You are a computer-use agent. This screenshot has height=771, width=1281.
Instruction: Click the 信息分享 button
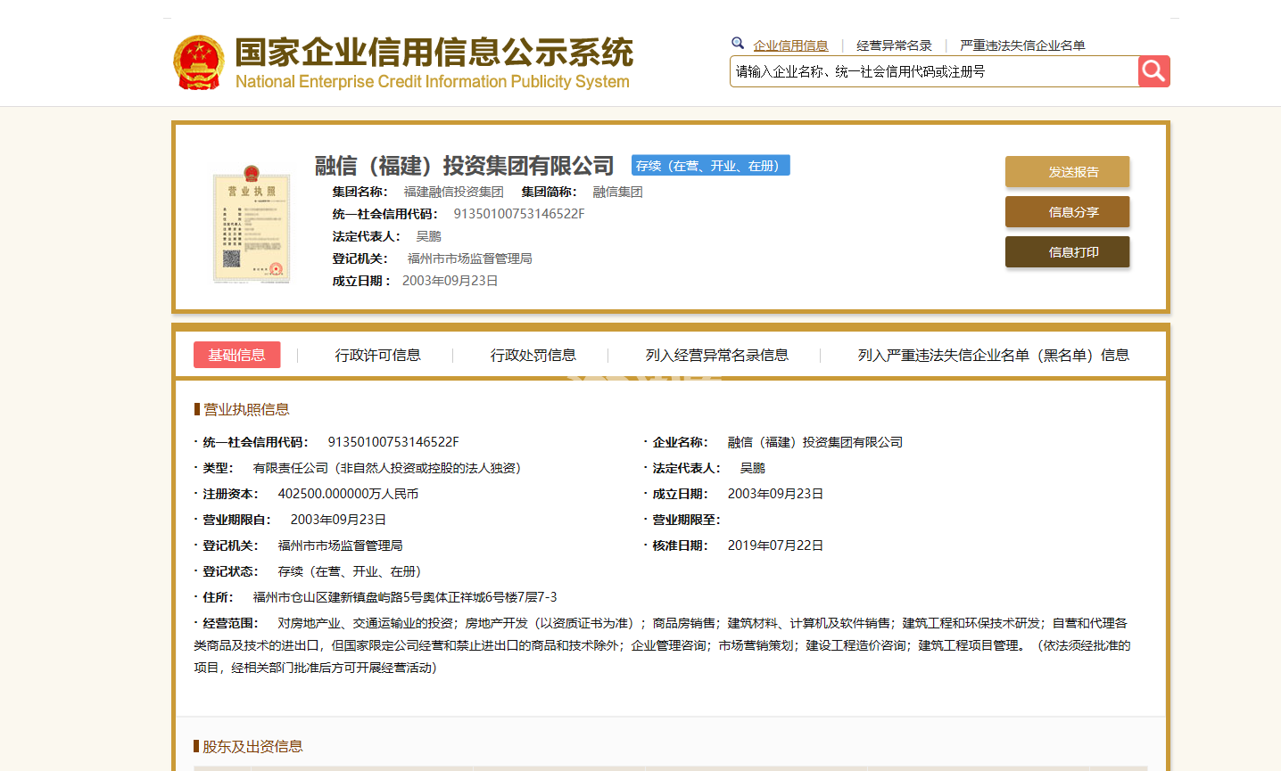tap(1067, 212)
